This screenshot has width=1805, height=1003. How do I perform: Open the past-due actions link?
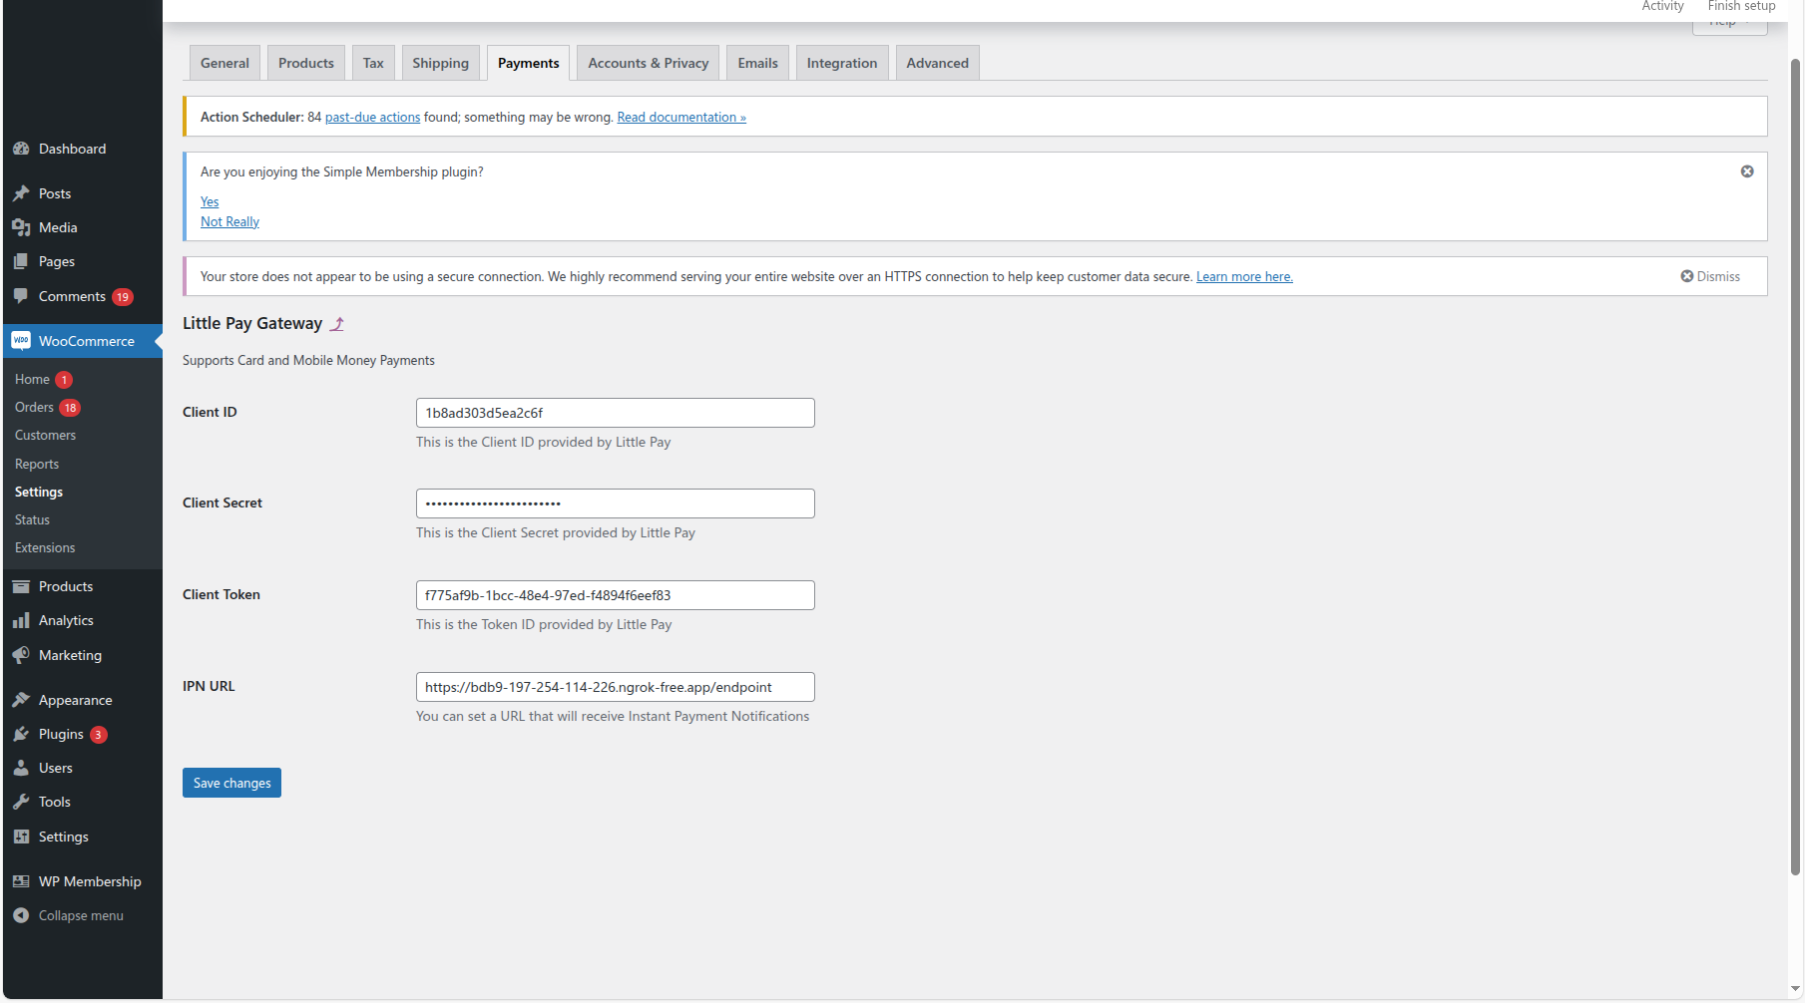372,117
